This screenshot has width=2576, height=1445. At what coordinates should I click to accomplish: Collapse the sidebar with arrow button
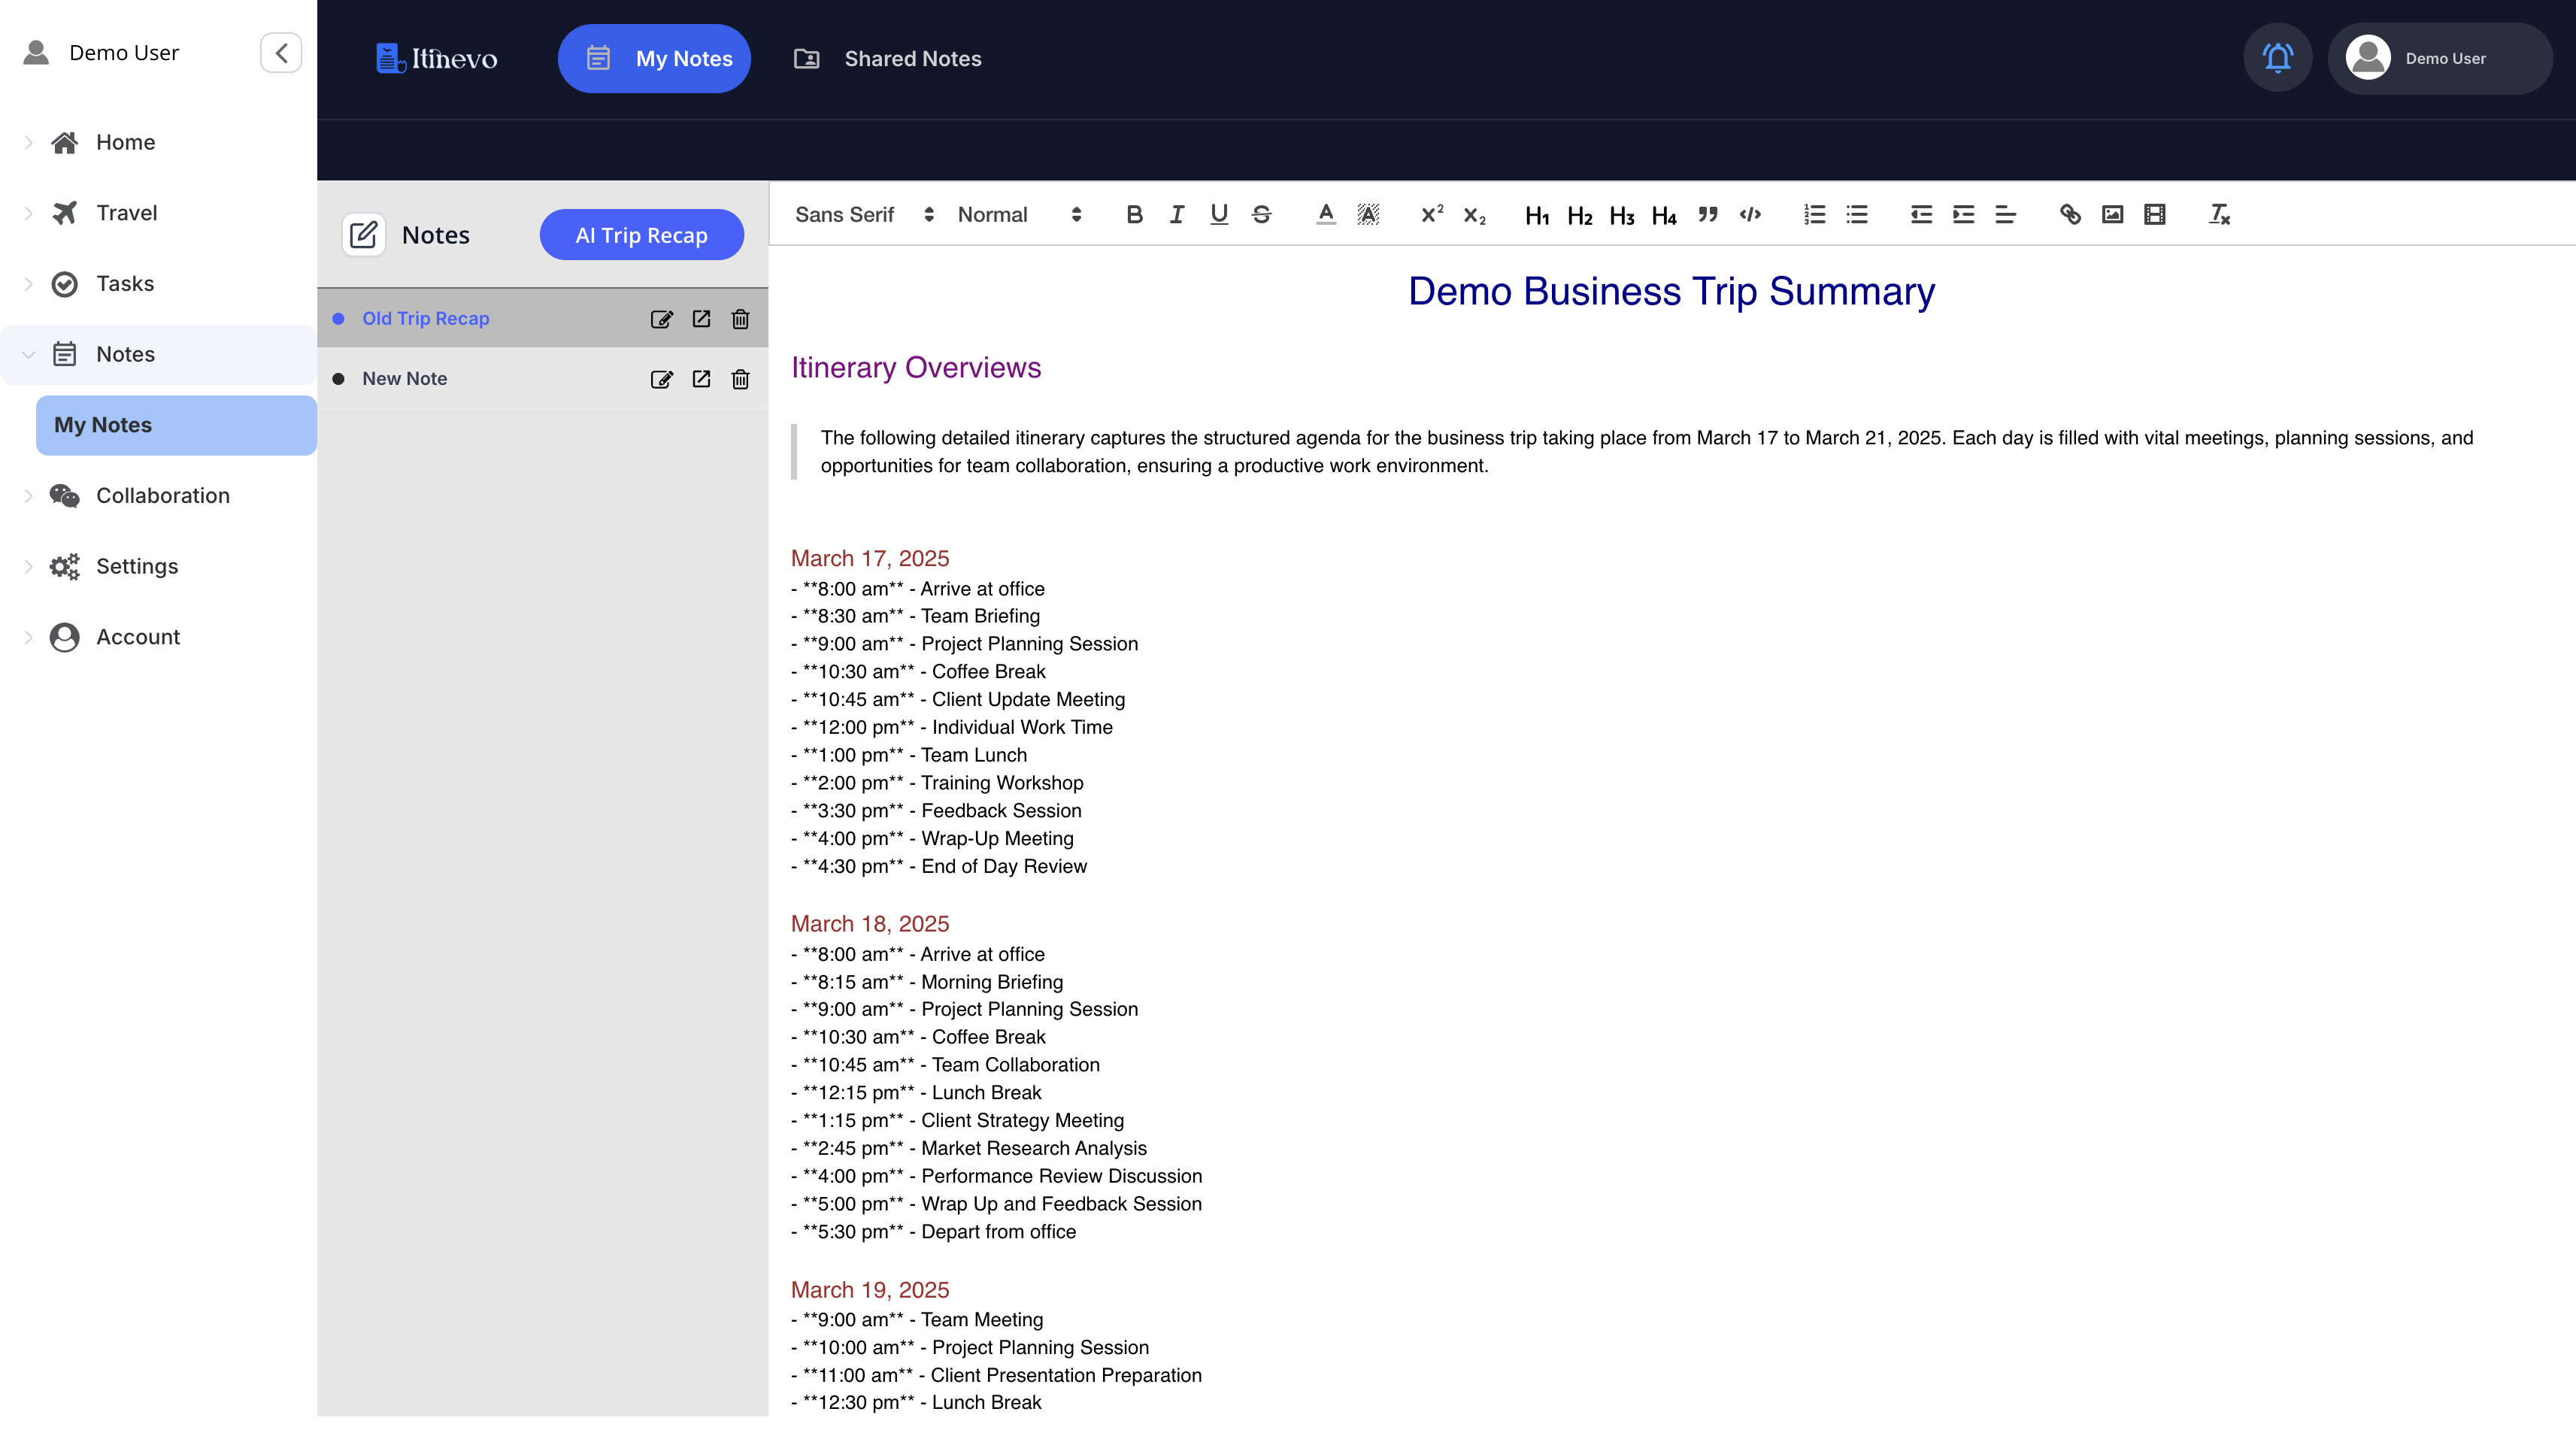pyautogui.click(x=281, y=53)
